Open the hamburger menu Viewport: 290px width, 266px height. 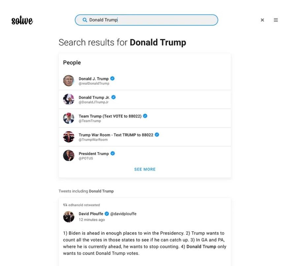point(276,20)
